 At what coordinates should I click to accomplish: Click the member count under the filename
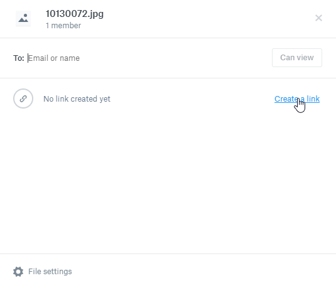click(x=63, y=26)
